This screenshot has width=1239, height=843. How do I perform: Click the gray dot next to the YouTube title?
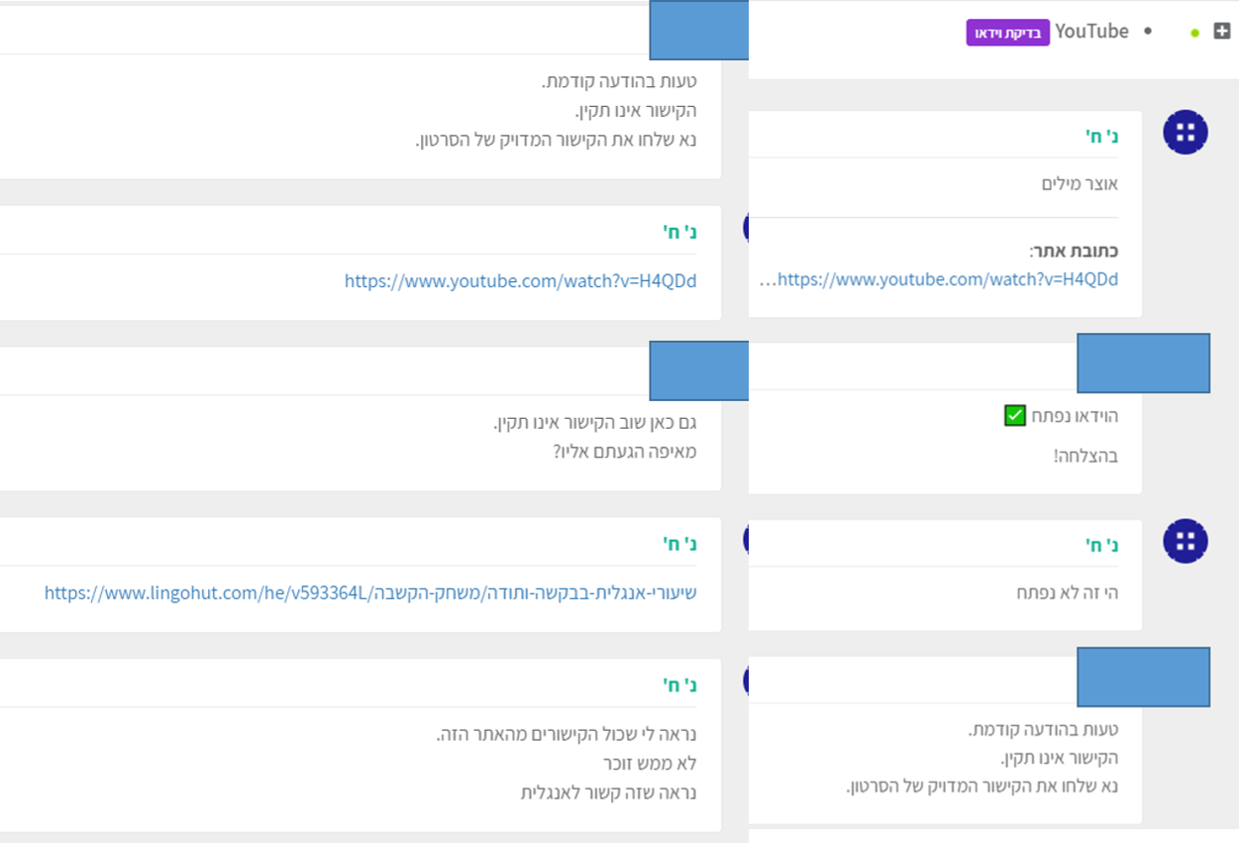click(1148, 32)
